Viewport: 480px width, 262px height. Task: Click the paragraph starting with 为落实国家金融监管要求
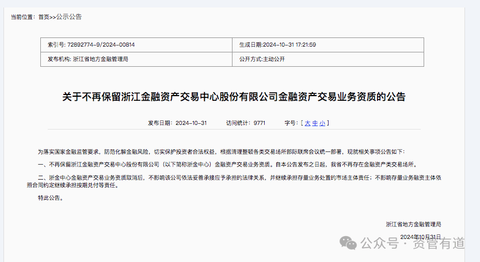221,151
